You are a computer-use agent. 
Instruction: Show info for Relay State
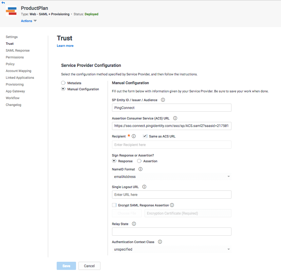pyautogui.click(x=134, y=224)
